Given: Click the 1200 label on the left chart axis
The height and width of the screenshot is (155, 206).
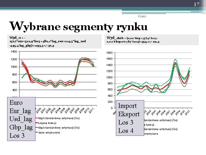Looking at the screenshot, I should 14,59.
